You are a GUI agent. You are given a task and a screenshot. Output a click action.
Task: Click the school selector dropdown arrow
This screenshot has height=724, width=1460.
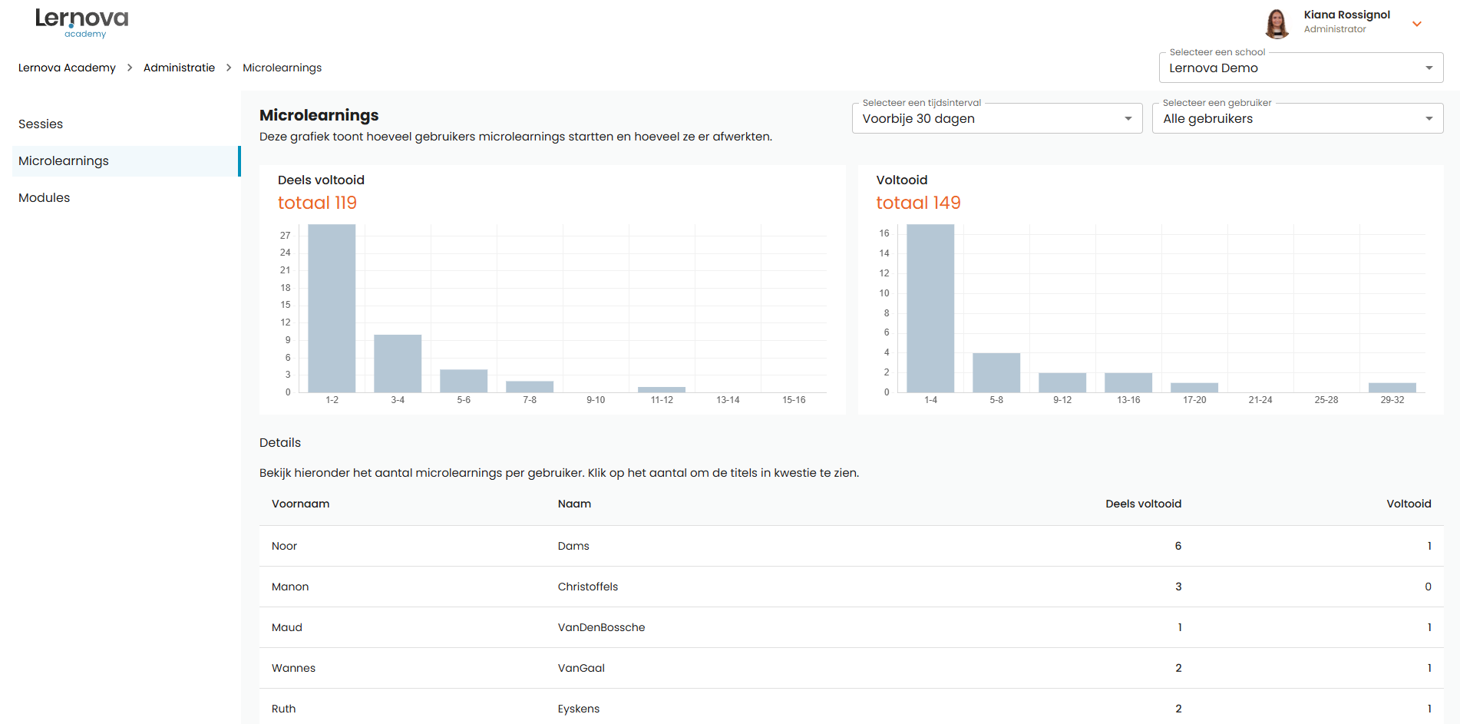[x=1429, y=68]
